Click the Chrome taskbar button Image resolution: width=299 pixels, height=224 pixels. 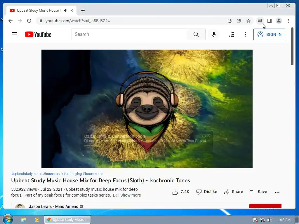tap(67, 220)
